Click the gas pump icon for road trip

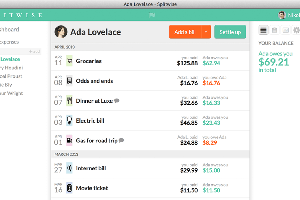(x=69, y=140)
